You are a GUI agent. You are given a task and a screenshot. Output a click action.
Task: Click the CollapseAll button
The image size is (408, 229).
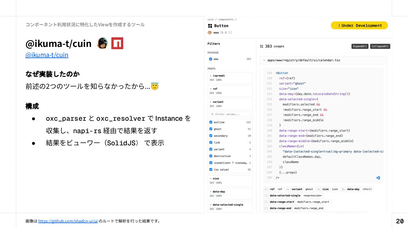click(x=380, y=46)
